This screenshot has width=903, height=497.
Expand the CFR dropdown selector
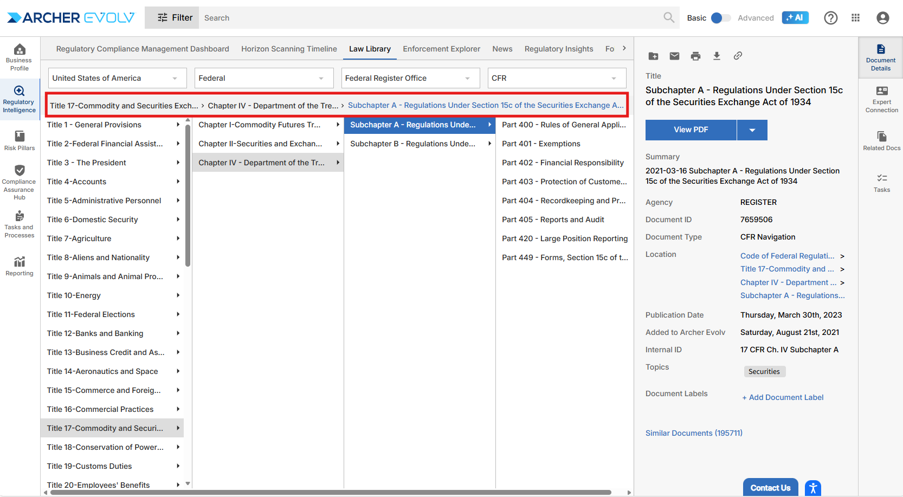click(x=557, y=78)
